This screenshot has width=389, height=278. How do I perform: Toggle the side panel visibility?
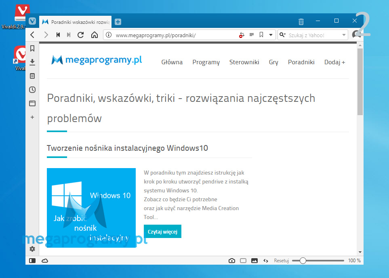[x=32, y=261]
